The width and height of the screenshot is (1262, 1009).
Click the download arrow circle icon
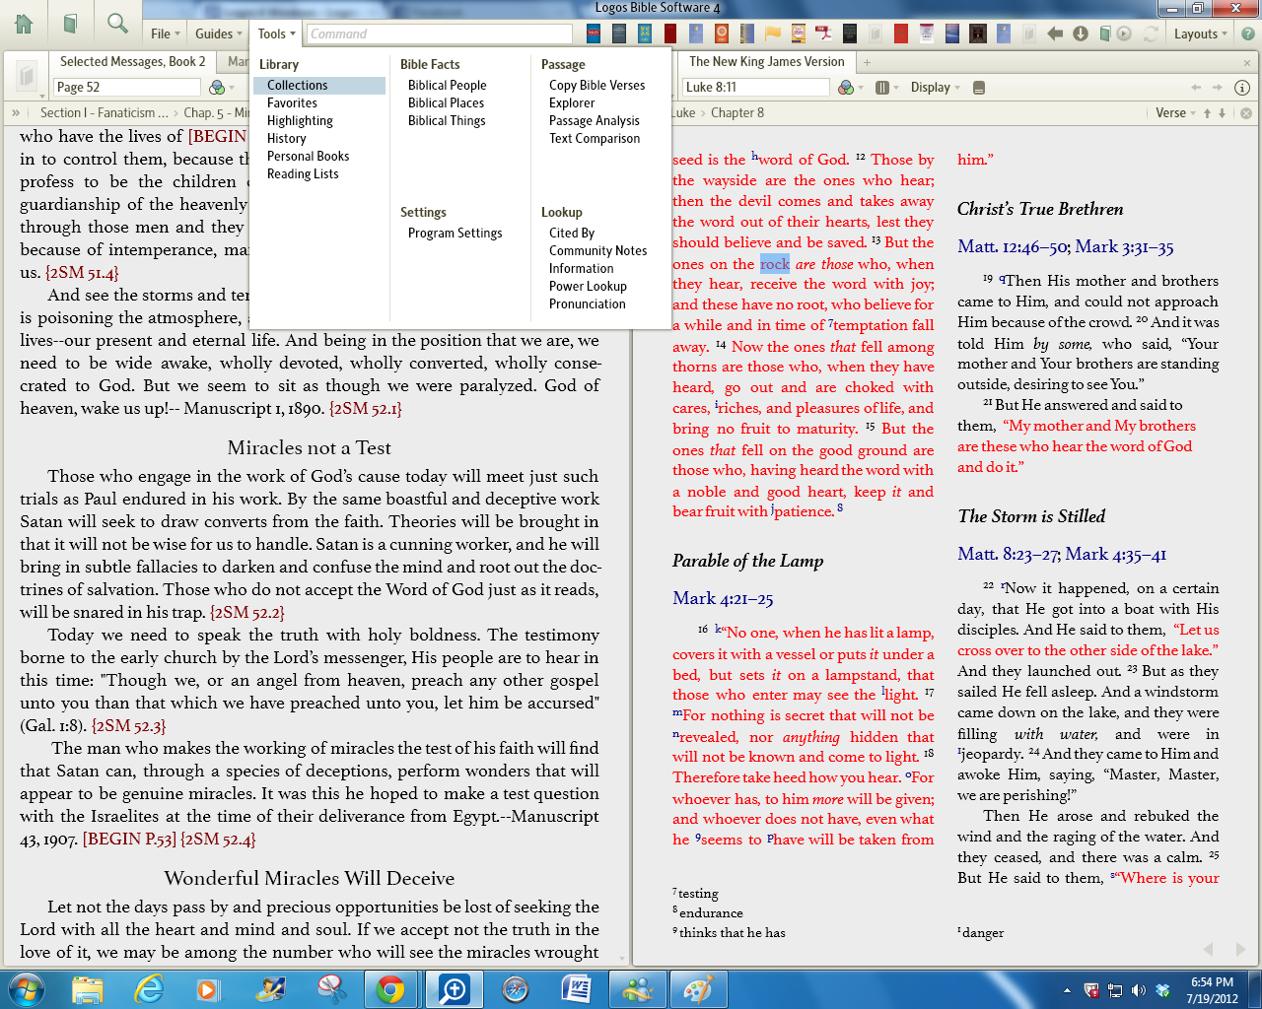pyautogui.click(x=1081, y=34)
